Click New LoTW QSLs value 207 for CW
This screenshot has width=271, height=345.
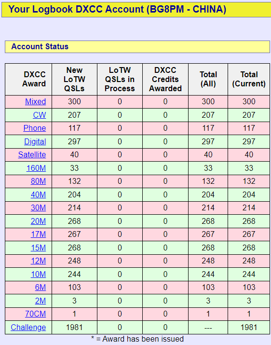click(x=74, y=115)
